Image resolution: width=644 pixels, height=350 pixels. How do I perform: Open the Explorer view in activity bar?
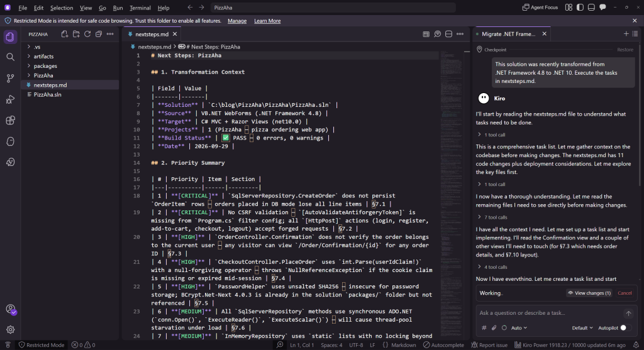10,37
